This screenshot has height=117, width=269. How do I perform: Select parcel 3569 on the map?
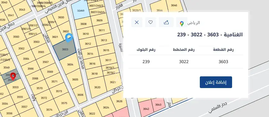coord(50,72)
